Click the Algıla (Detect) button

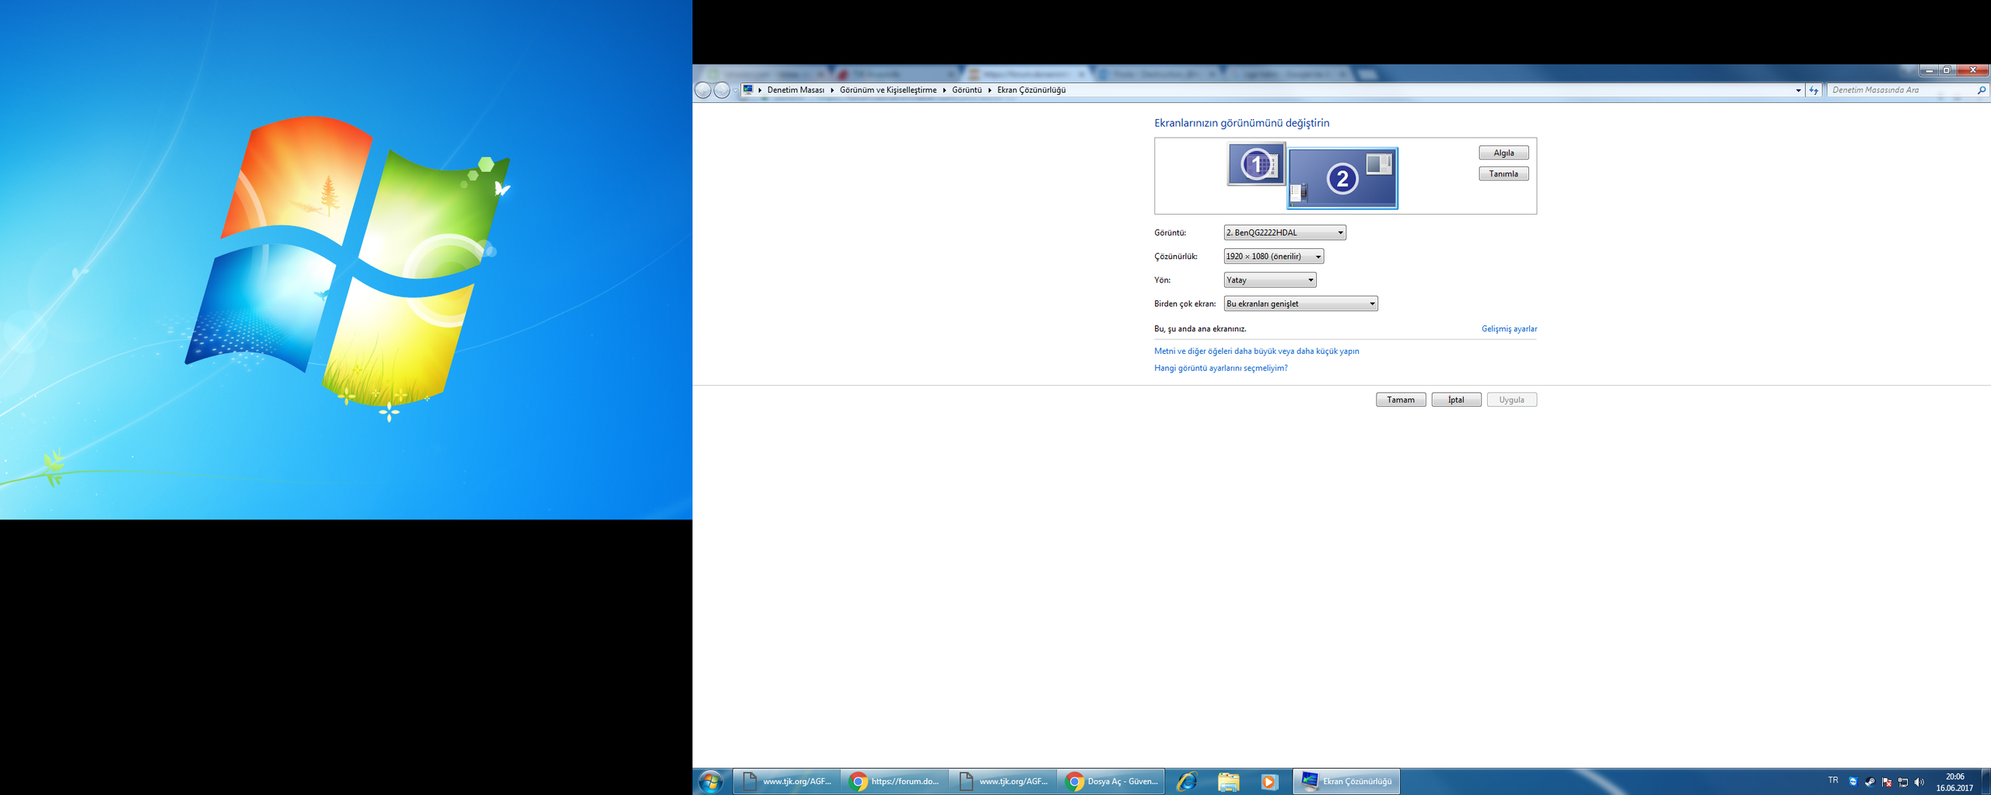pyautogui.click(x=1503, y=153)
